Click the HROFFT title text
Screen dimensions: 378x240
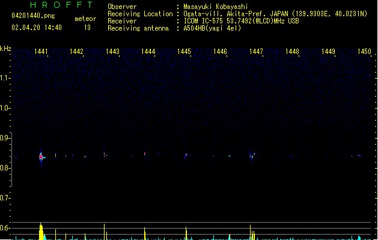[x=61, y=5]
